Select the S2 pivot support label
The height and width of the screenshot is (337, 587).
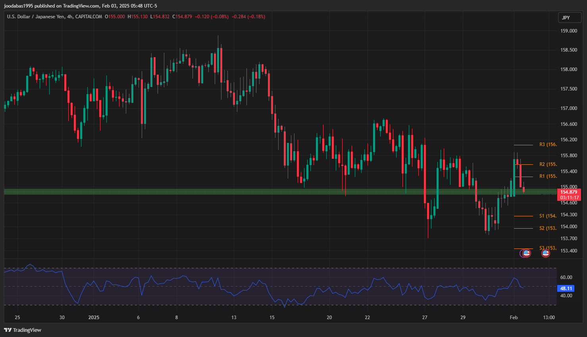548,228
